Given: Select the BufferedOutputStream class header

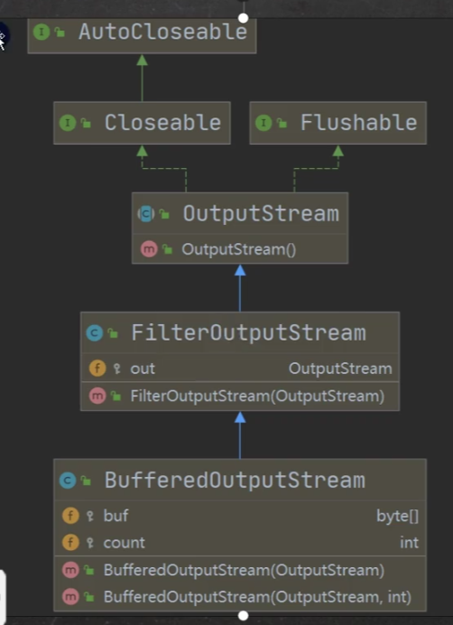Looking at the screenshot, I should pyautogui.click(x=240, y=480).
